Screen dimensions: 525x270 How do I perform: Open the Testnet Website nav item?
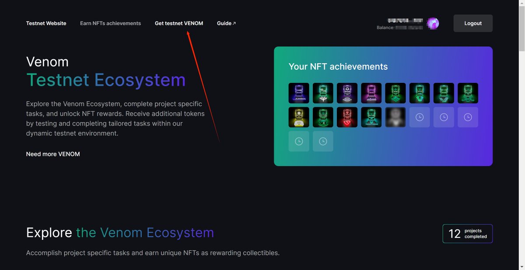coord(46,23)
